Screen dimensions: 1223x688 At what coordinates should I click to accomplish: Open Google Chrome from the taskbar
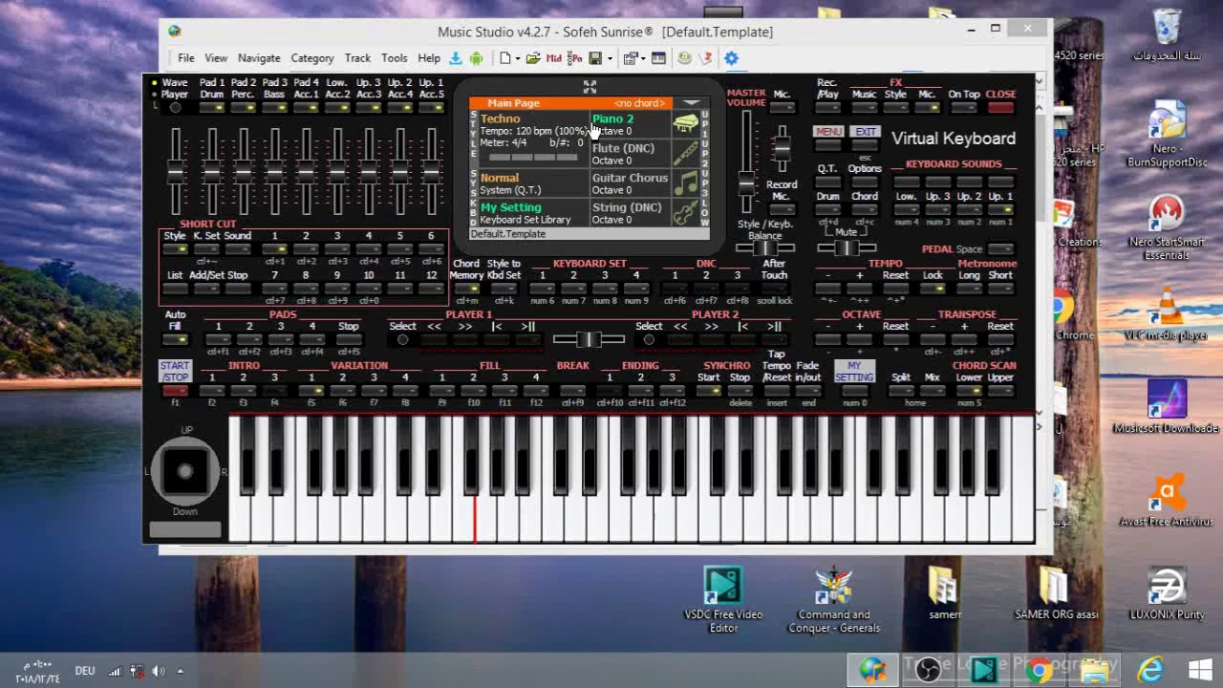click(x=1039, y=669)
